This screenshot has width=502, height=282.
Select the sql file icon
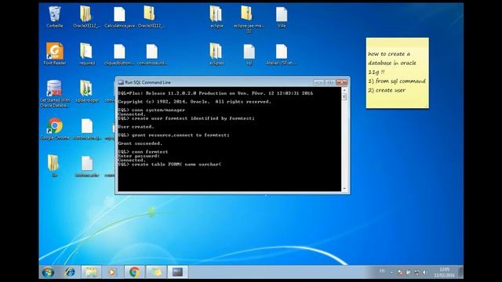pos(249,54)
